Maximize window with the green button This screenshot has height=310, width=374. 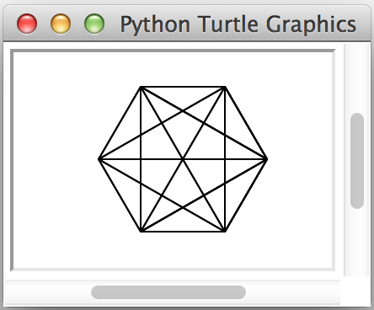point(94,24)
